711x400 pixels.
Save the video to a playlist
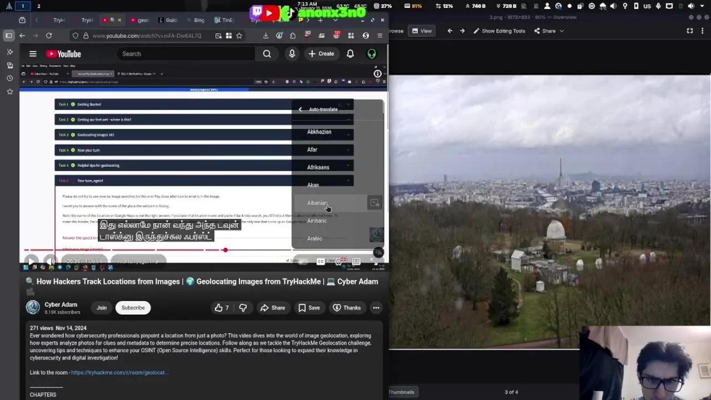point(309,308)
